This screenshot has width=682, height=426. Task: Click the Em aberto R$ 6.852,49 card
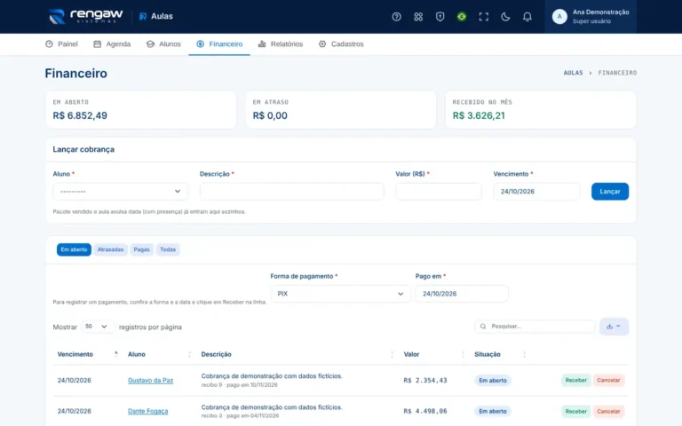tap(141, 109)
